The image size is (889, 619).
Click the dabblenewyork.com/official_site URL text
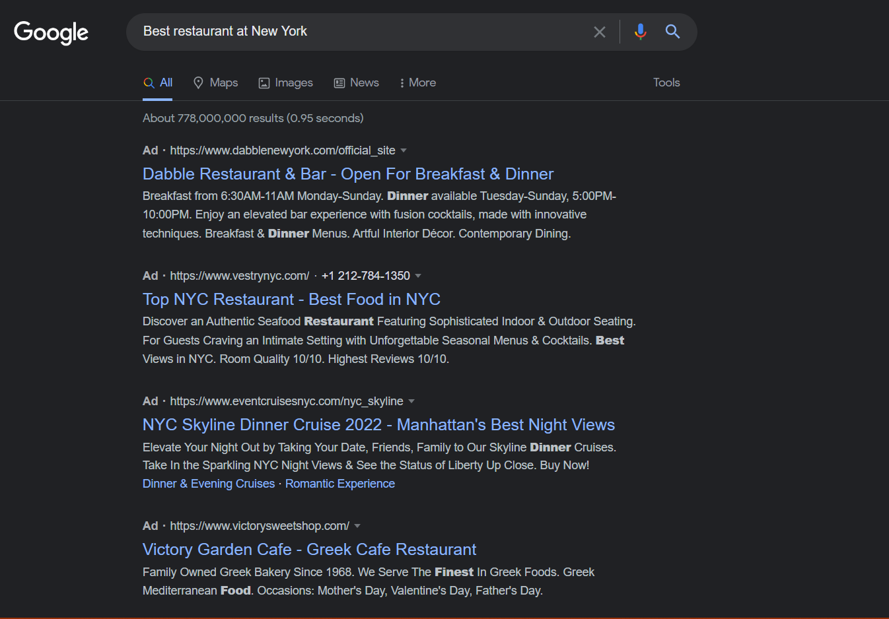tap(283, 150)
